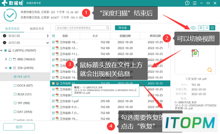Collapse the 深度扫描 section arrow
Screen dimensions: 220x134
click(x=47, y=43)
